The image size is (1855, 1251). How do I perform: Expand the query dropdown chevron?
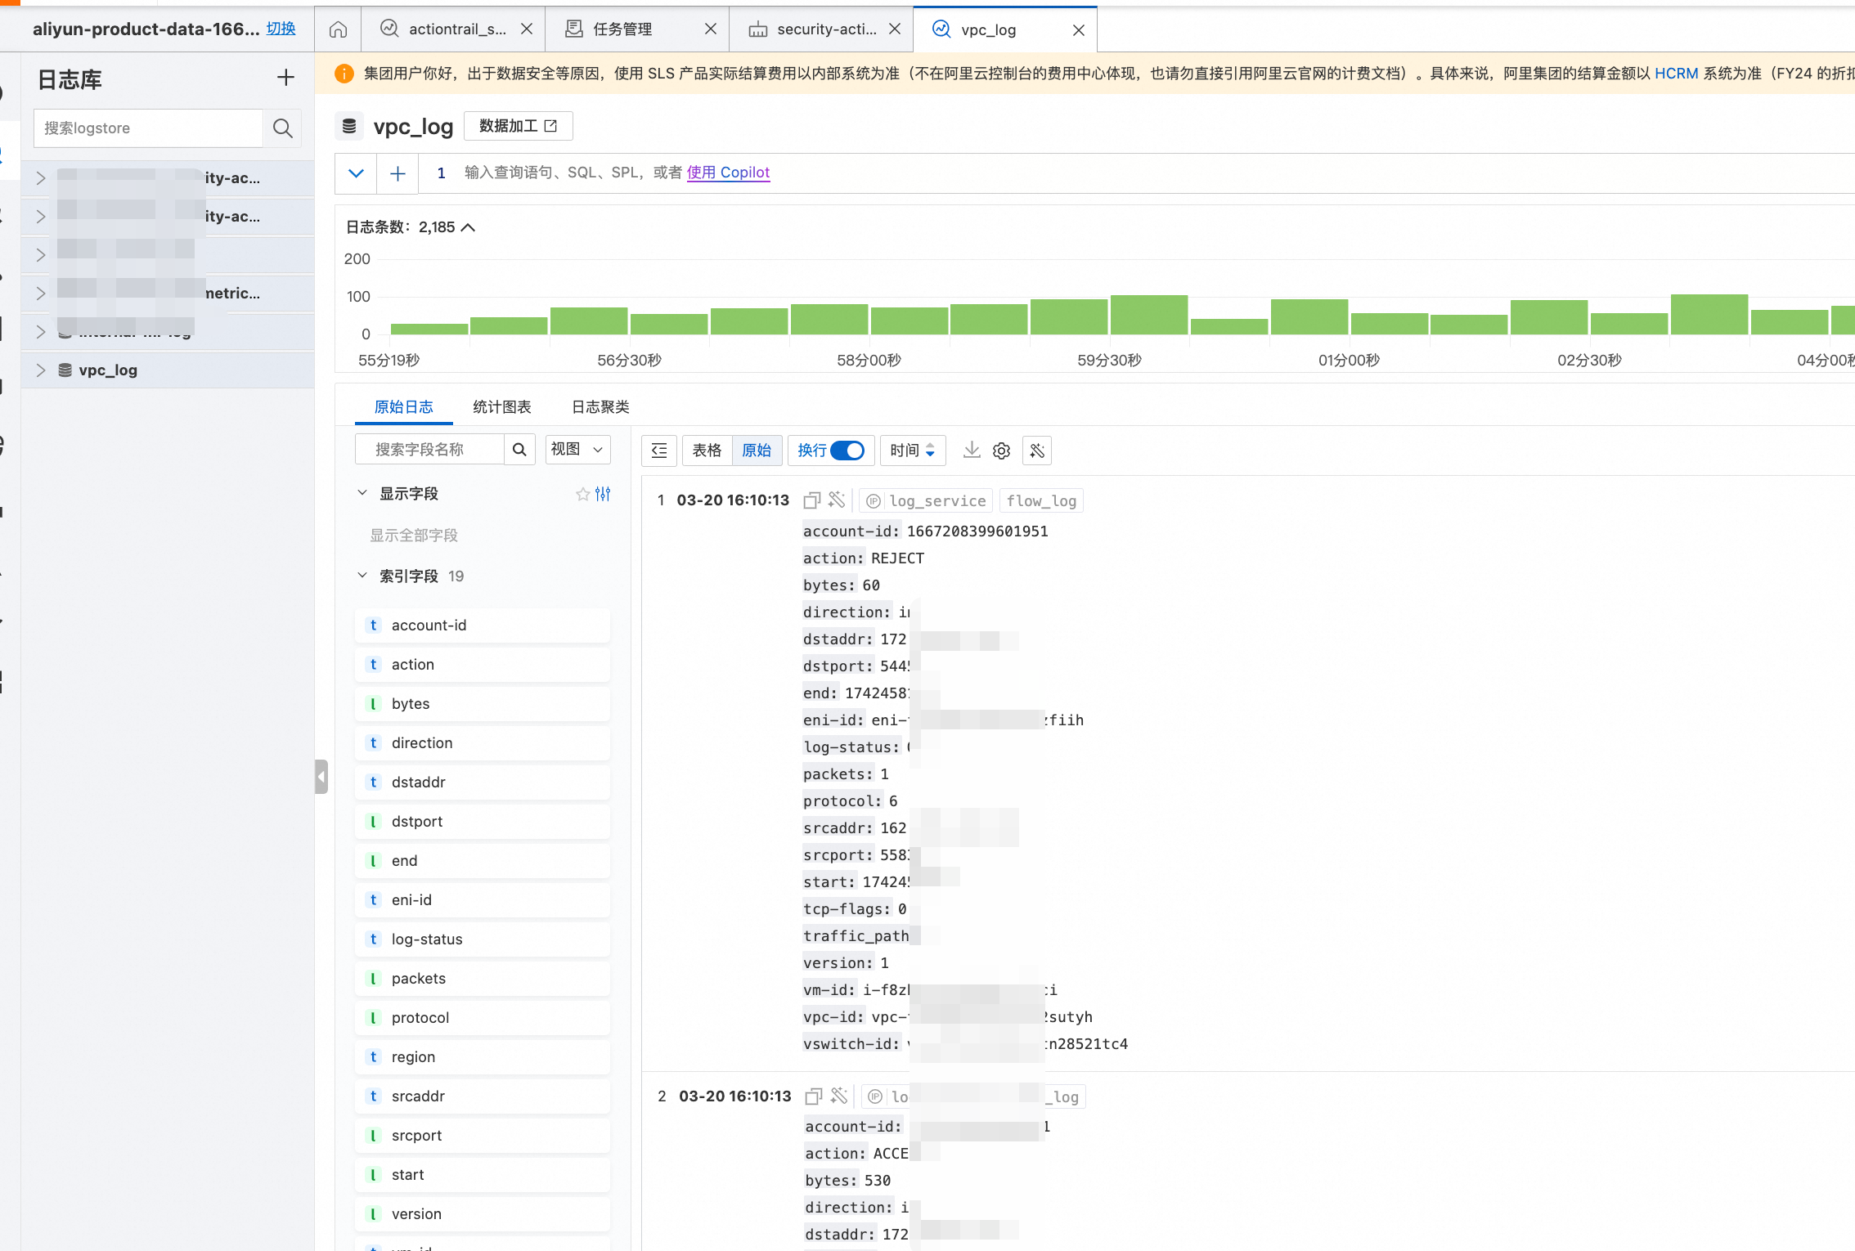tap(356, 173)
